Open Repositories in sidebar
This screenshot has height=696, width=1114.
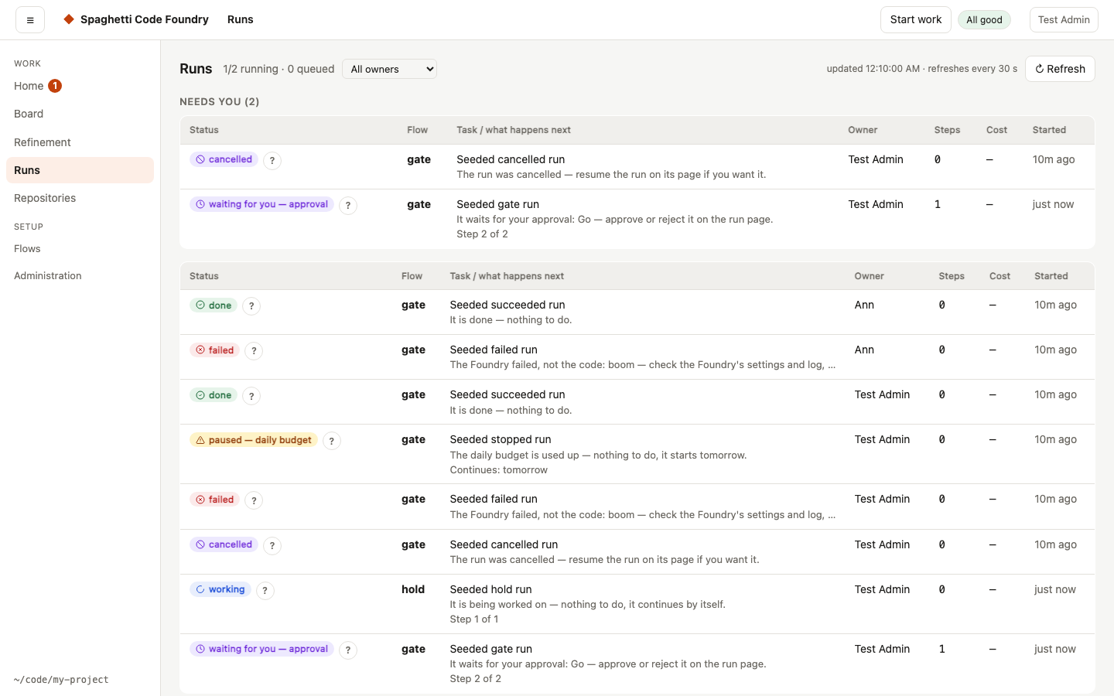click(x=80, y=198)
